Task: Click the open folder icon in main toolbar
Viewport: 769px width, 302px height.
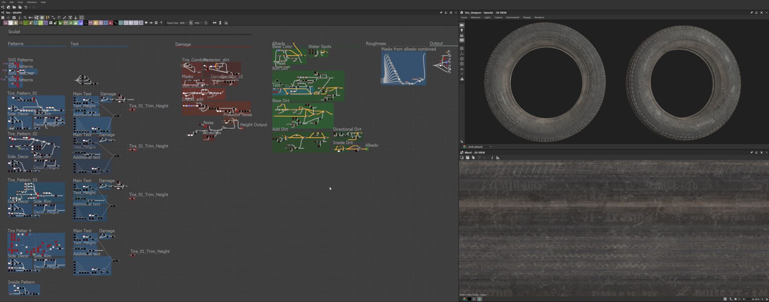Action: [x=14, y=7]
